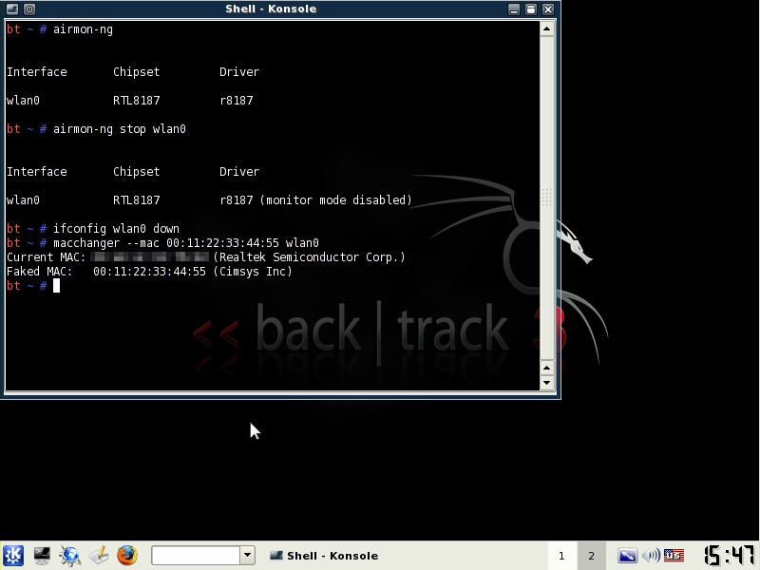Select the Shell - Konsole taskbar entry
Screen dimensions: 760x570
tap(324, 556)
